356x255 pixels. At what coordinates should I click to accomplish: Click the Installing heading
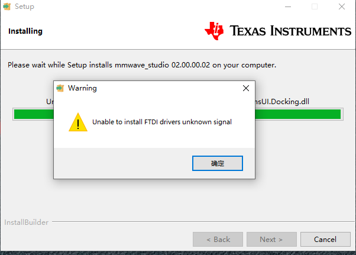tap(25, 31)
